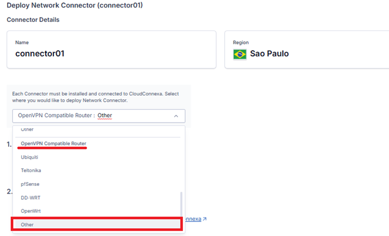
Task: Choose the Teltonika option
Action: (x=31, y=171)
